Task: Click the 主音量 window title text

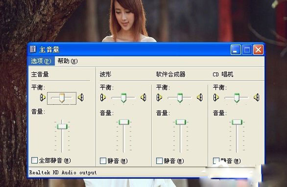Action: point(49,49)
